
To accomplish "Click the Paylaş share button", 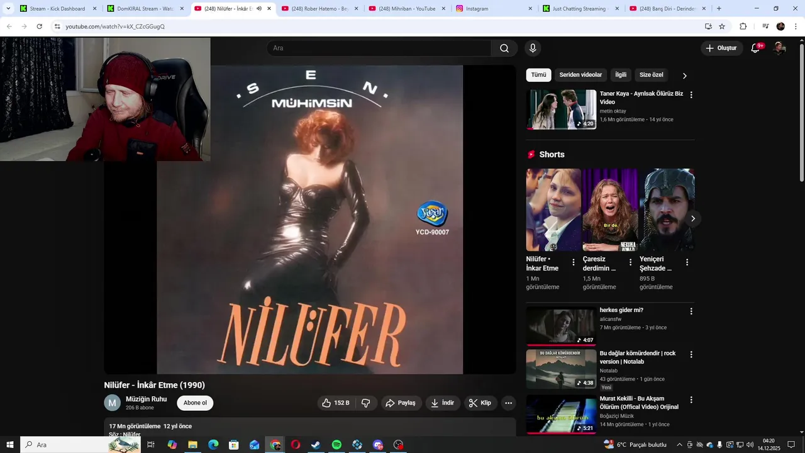I will 400,403.
